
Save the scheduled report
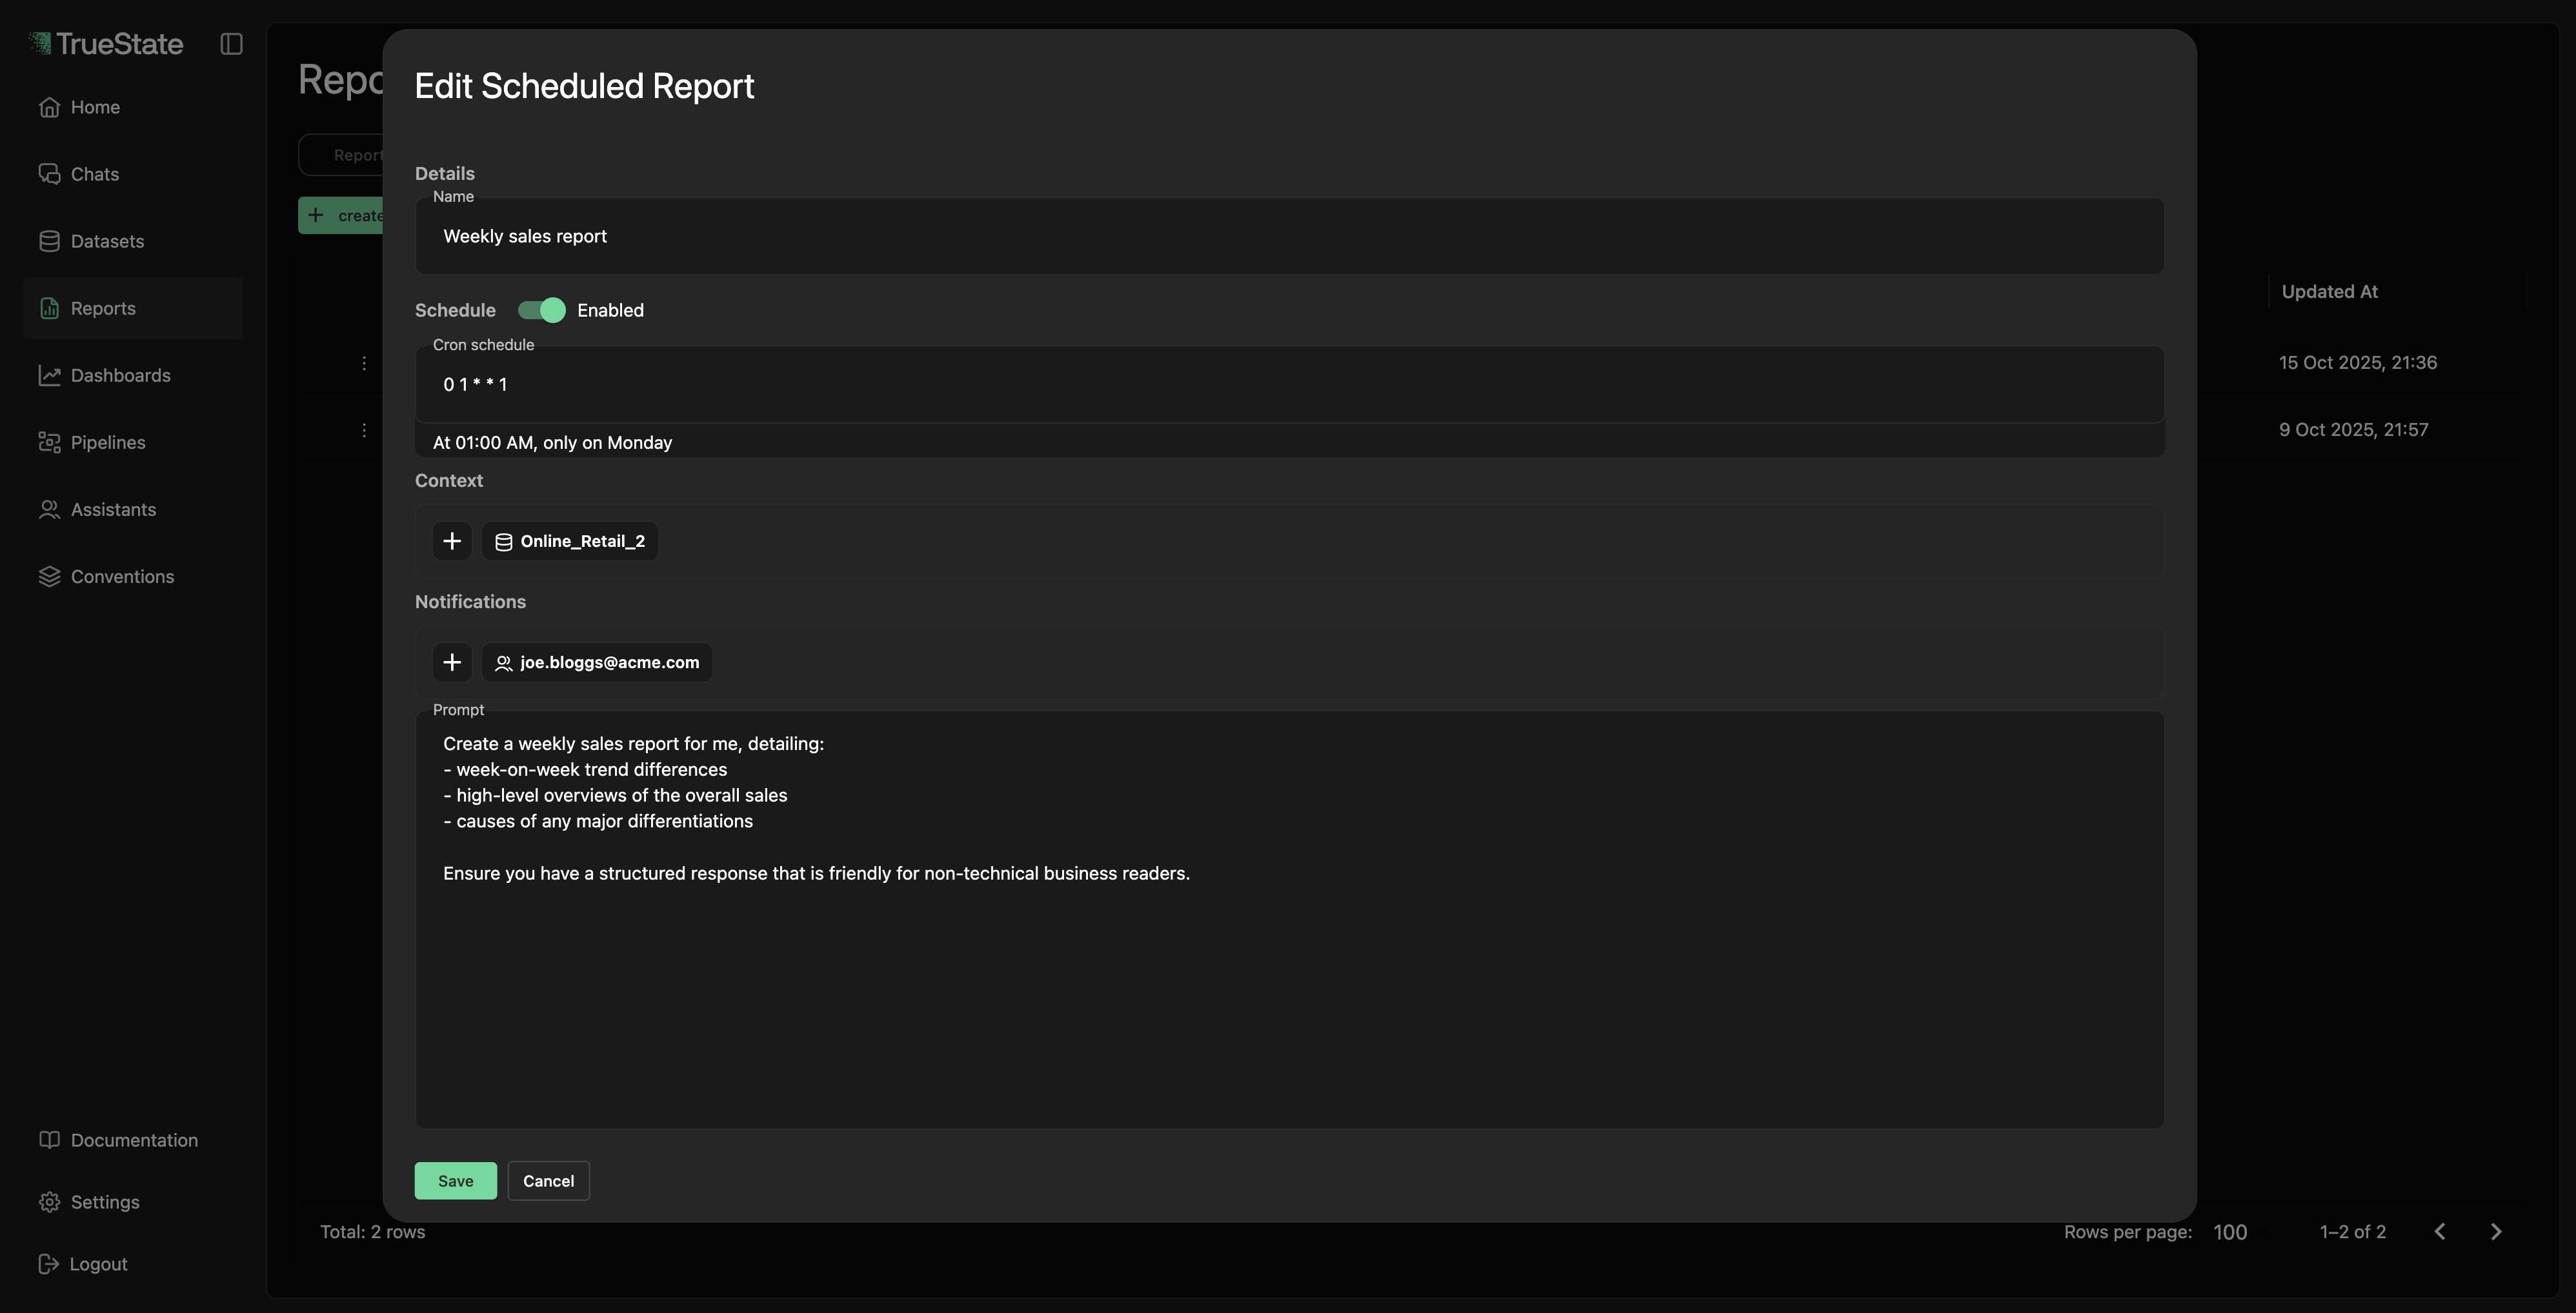click(x=455, y=1181)
